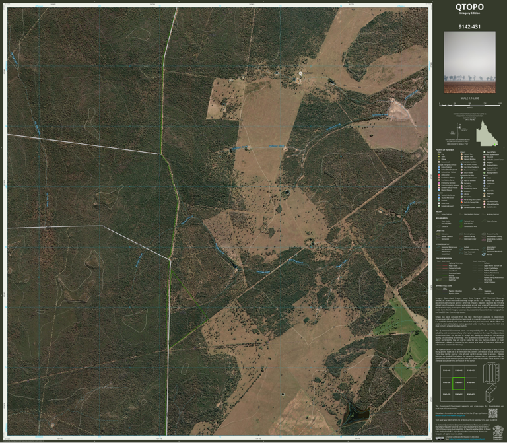Image resolution: width=507 pixels, height=443 pixels.
Task: Click the TRANSPORTATION legend heading
Action: 444,259
